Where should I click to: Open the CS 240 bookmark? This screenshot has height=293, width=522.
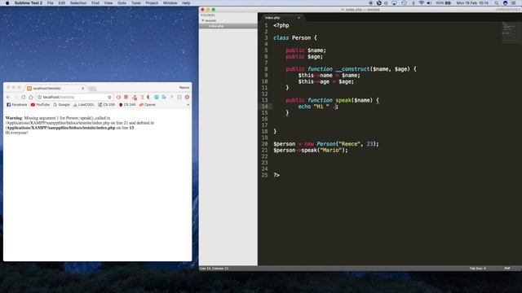[127, 105]
